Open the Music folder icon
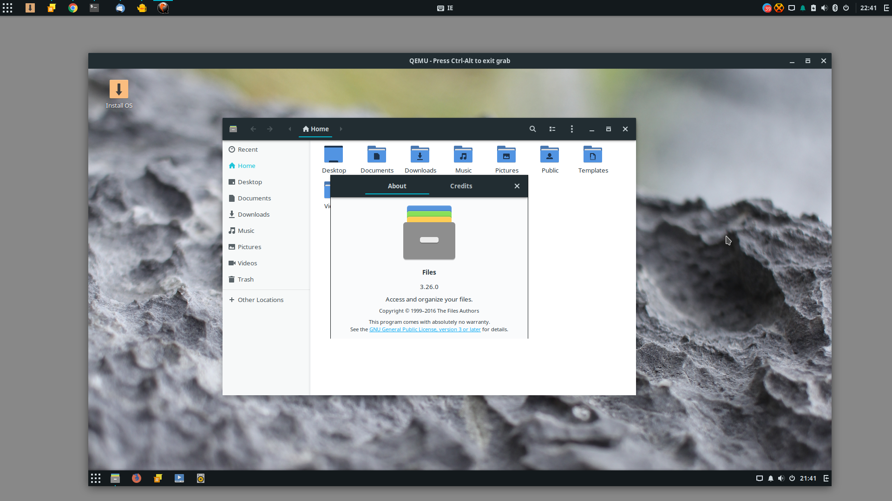Viewport: 892px width, 501px height. click(463, 155)
